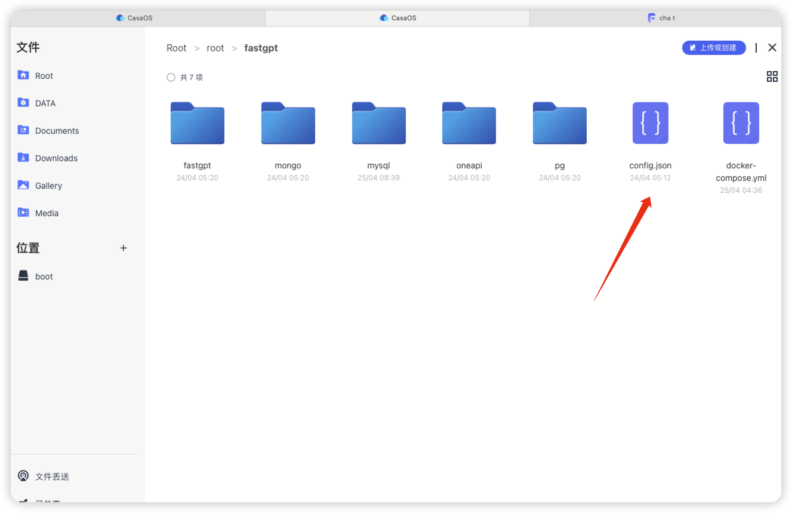The image size is (792, 513).
Task: Click the 上传或创建 upload button
Action: click(x=714, y=48)
